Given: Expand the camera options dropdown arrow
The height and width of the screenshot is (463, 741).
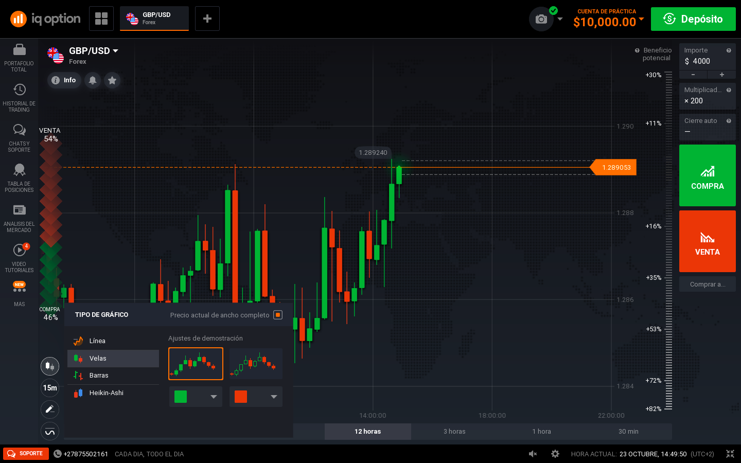Looking at the screenshot, I should pos(560,19).
